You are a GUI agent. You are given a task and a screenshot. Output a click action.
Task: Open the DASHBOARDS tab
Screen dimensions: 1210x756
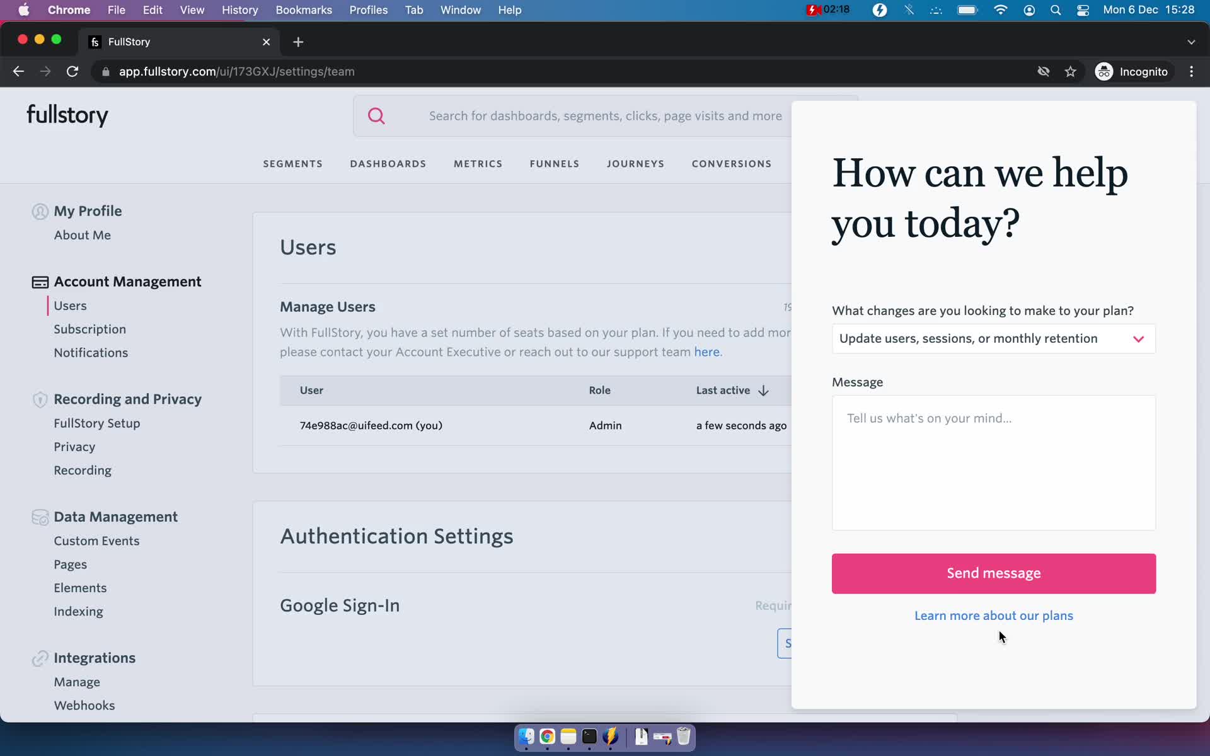point(388,164)
